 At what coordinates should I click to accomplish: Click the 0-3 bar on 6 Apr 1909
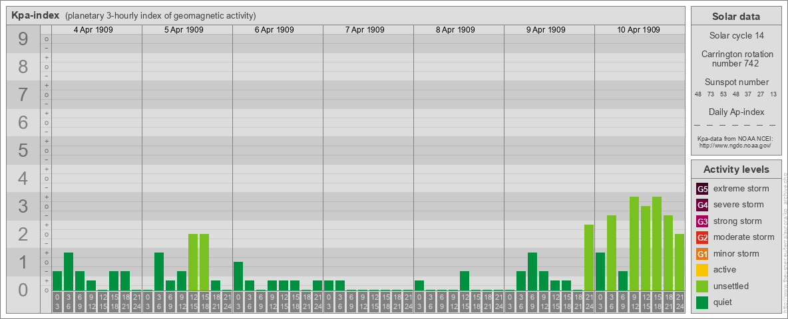pos(238,276)
